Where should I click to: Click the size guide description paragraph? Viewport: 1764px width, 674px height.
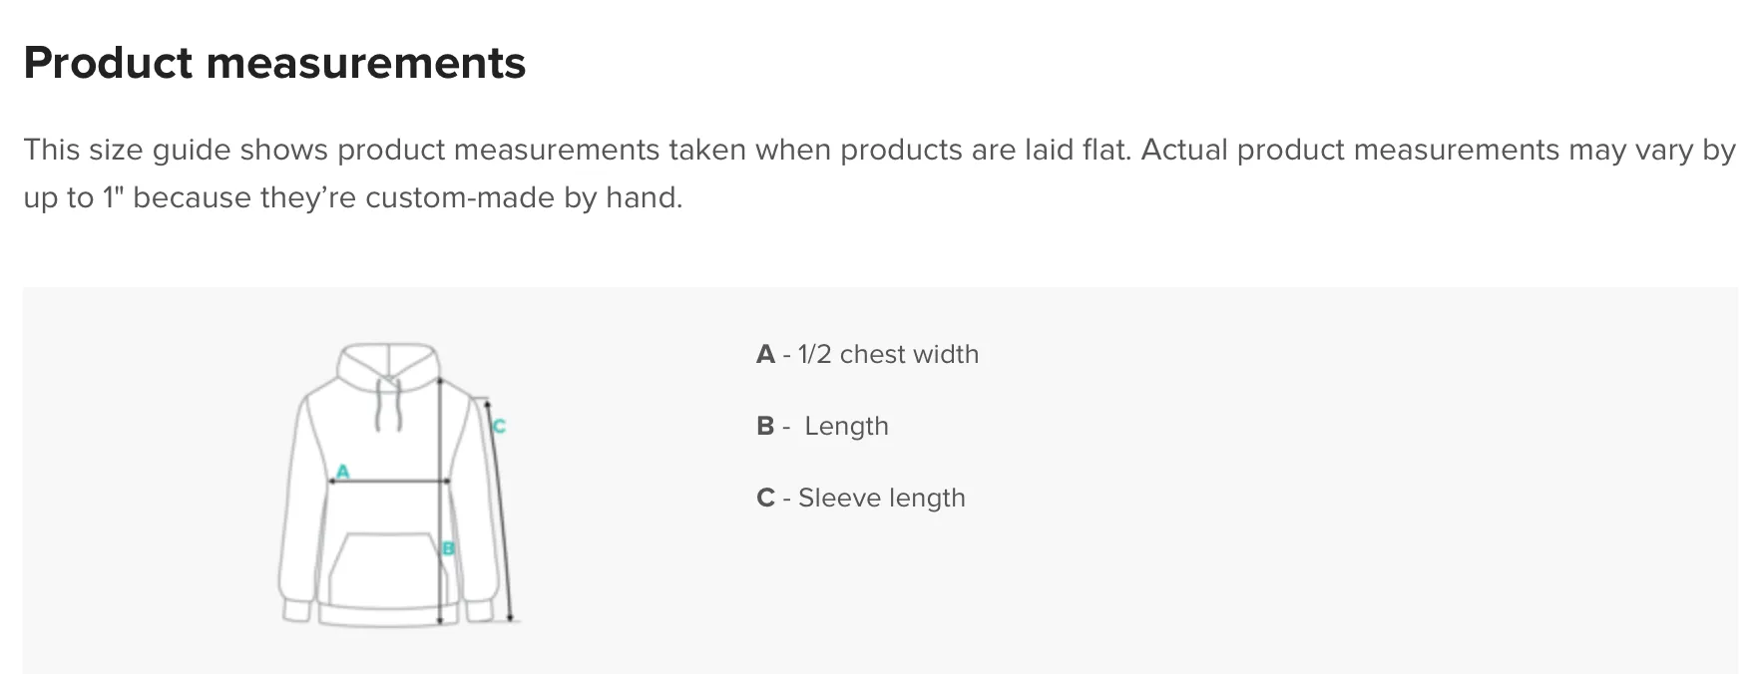[x=880, y=173]
